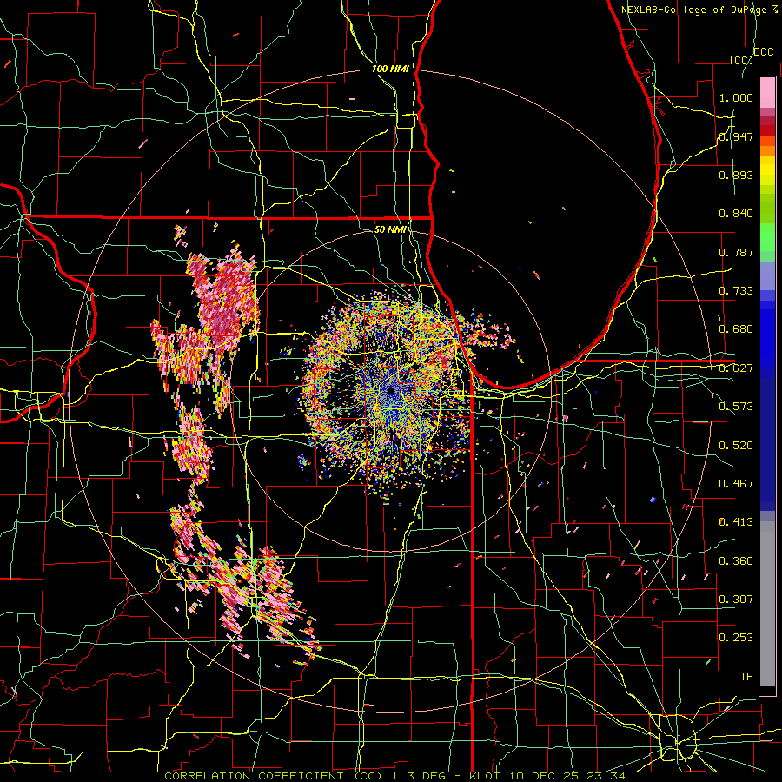Screen dimensions: 782x782
Task: Select the 0.787 scale value
Action: (x=736, y=252)
